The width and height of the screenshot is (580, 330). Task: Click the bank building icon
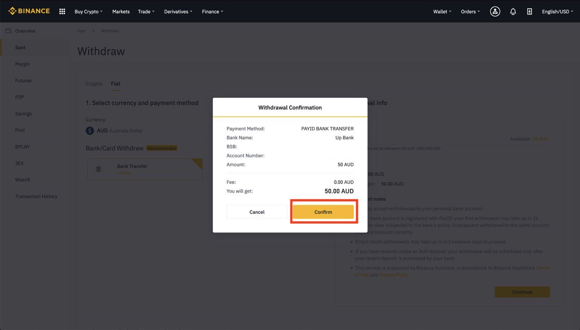(x=98, y=169)
